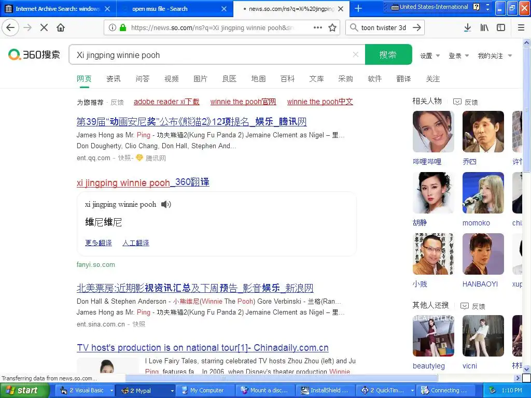Image resolution: width=531 pixels, height=398 pixels.
Task: Stop loading the page with X icon
Action: pos(44,27)
